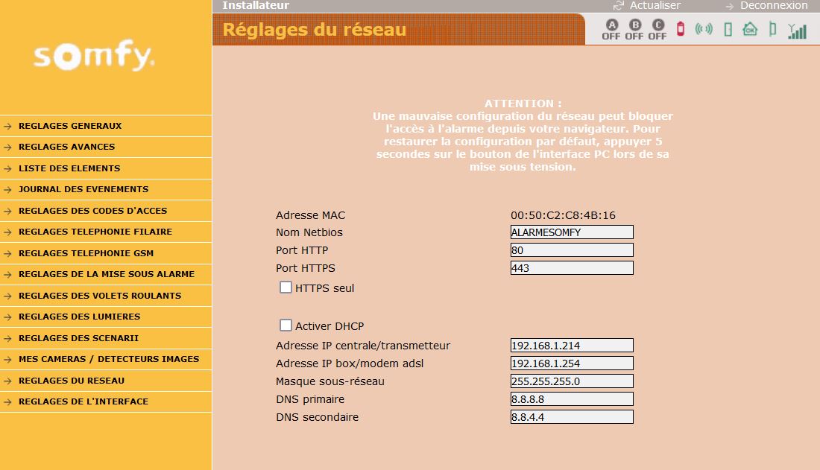Enable the HTTPS seul checkbox
Viewport: 820px width, 470px height.
coord(286,288)
